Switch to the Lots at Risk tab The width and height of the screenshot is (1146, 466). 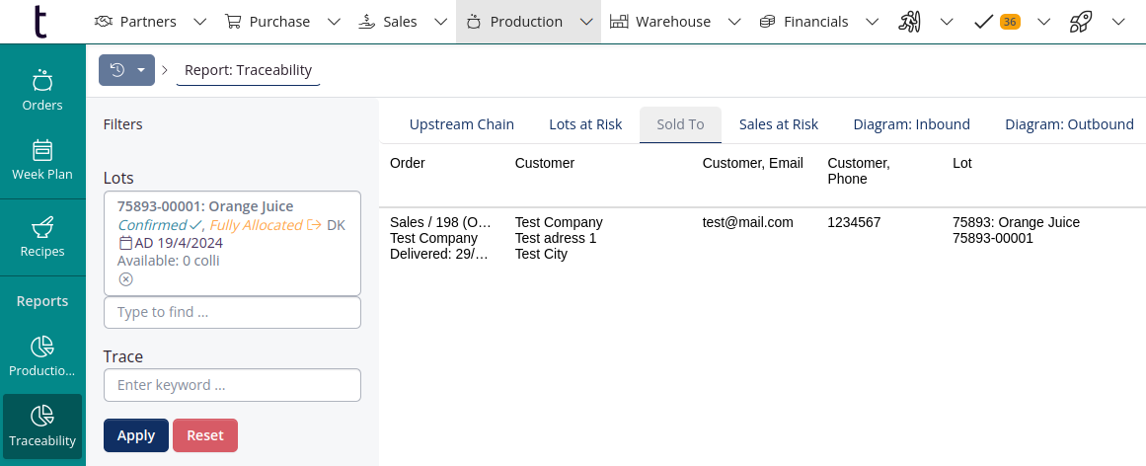coord(585,124)
